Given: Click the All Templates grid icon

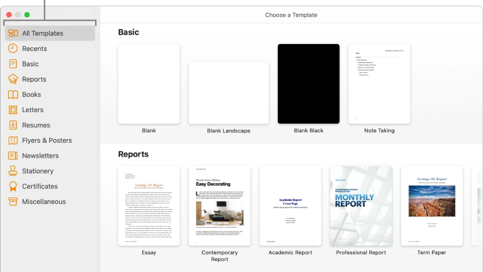Looking at the screenshot, I should [13, 33].
